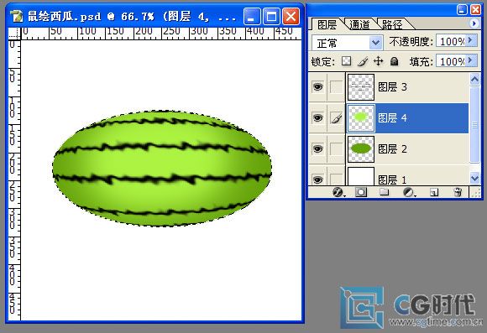Click brush indicator box on 图层 4

click(x=336, y=118)
